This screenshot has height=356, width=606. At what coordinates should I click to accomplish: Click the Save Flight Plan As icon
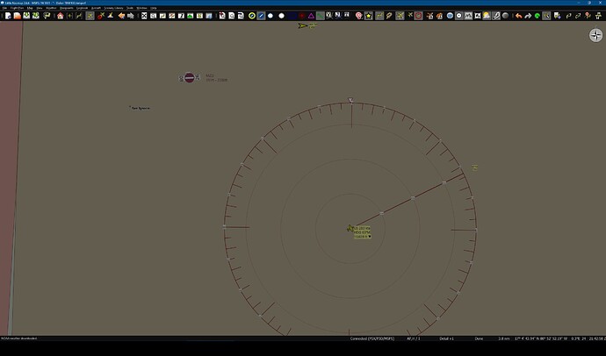point(35,16)
